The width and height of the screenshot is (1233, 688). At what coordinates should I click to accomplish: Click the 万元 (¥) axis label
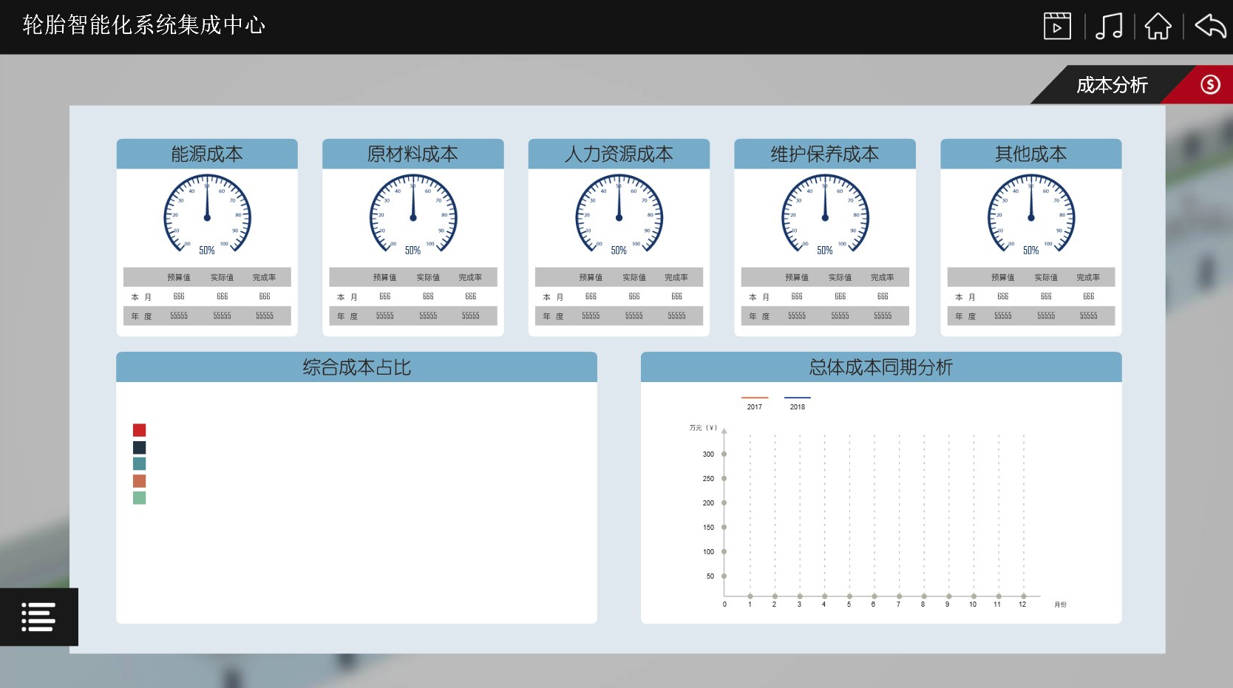tap(703, 428)
